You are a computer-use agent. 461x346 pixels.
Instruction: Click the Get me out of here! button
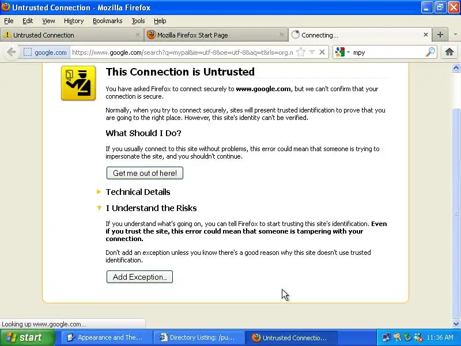145,173
